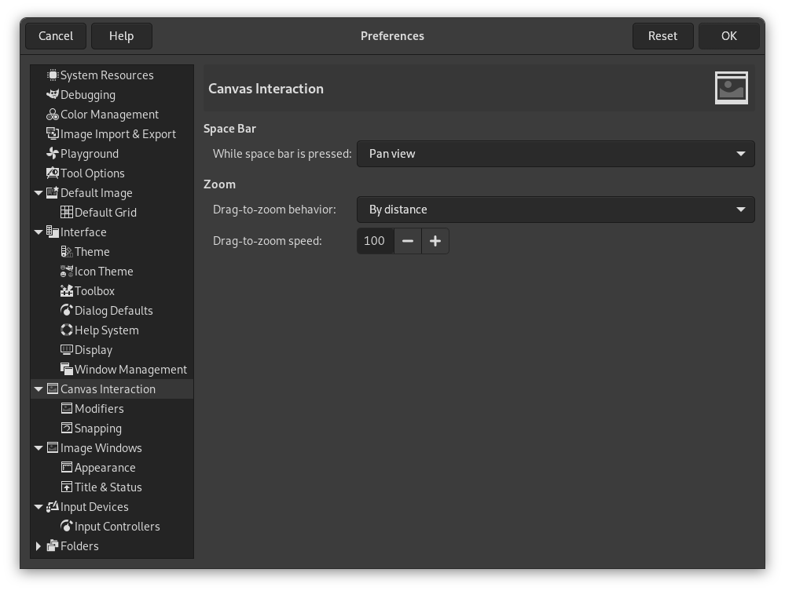Switch to the Snapping settings page
The width and height of the screenshot is (785, 591).
[x=97, y=428]
